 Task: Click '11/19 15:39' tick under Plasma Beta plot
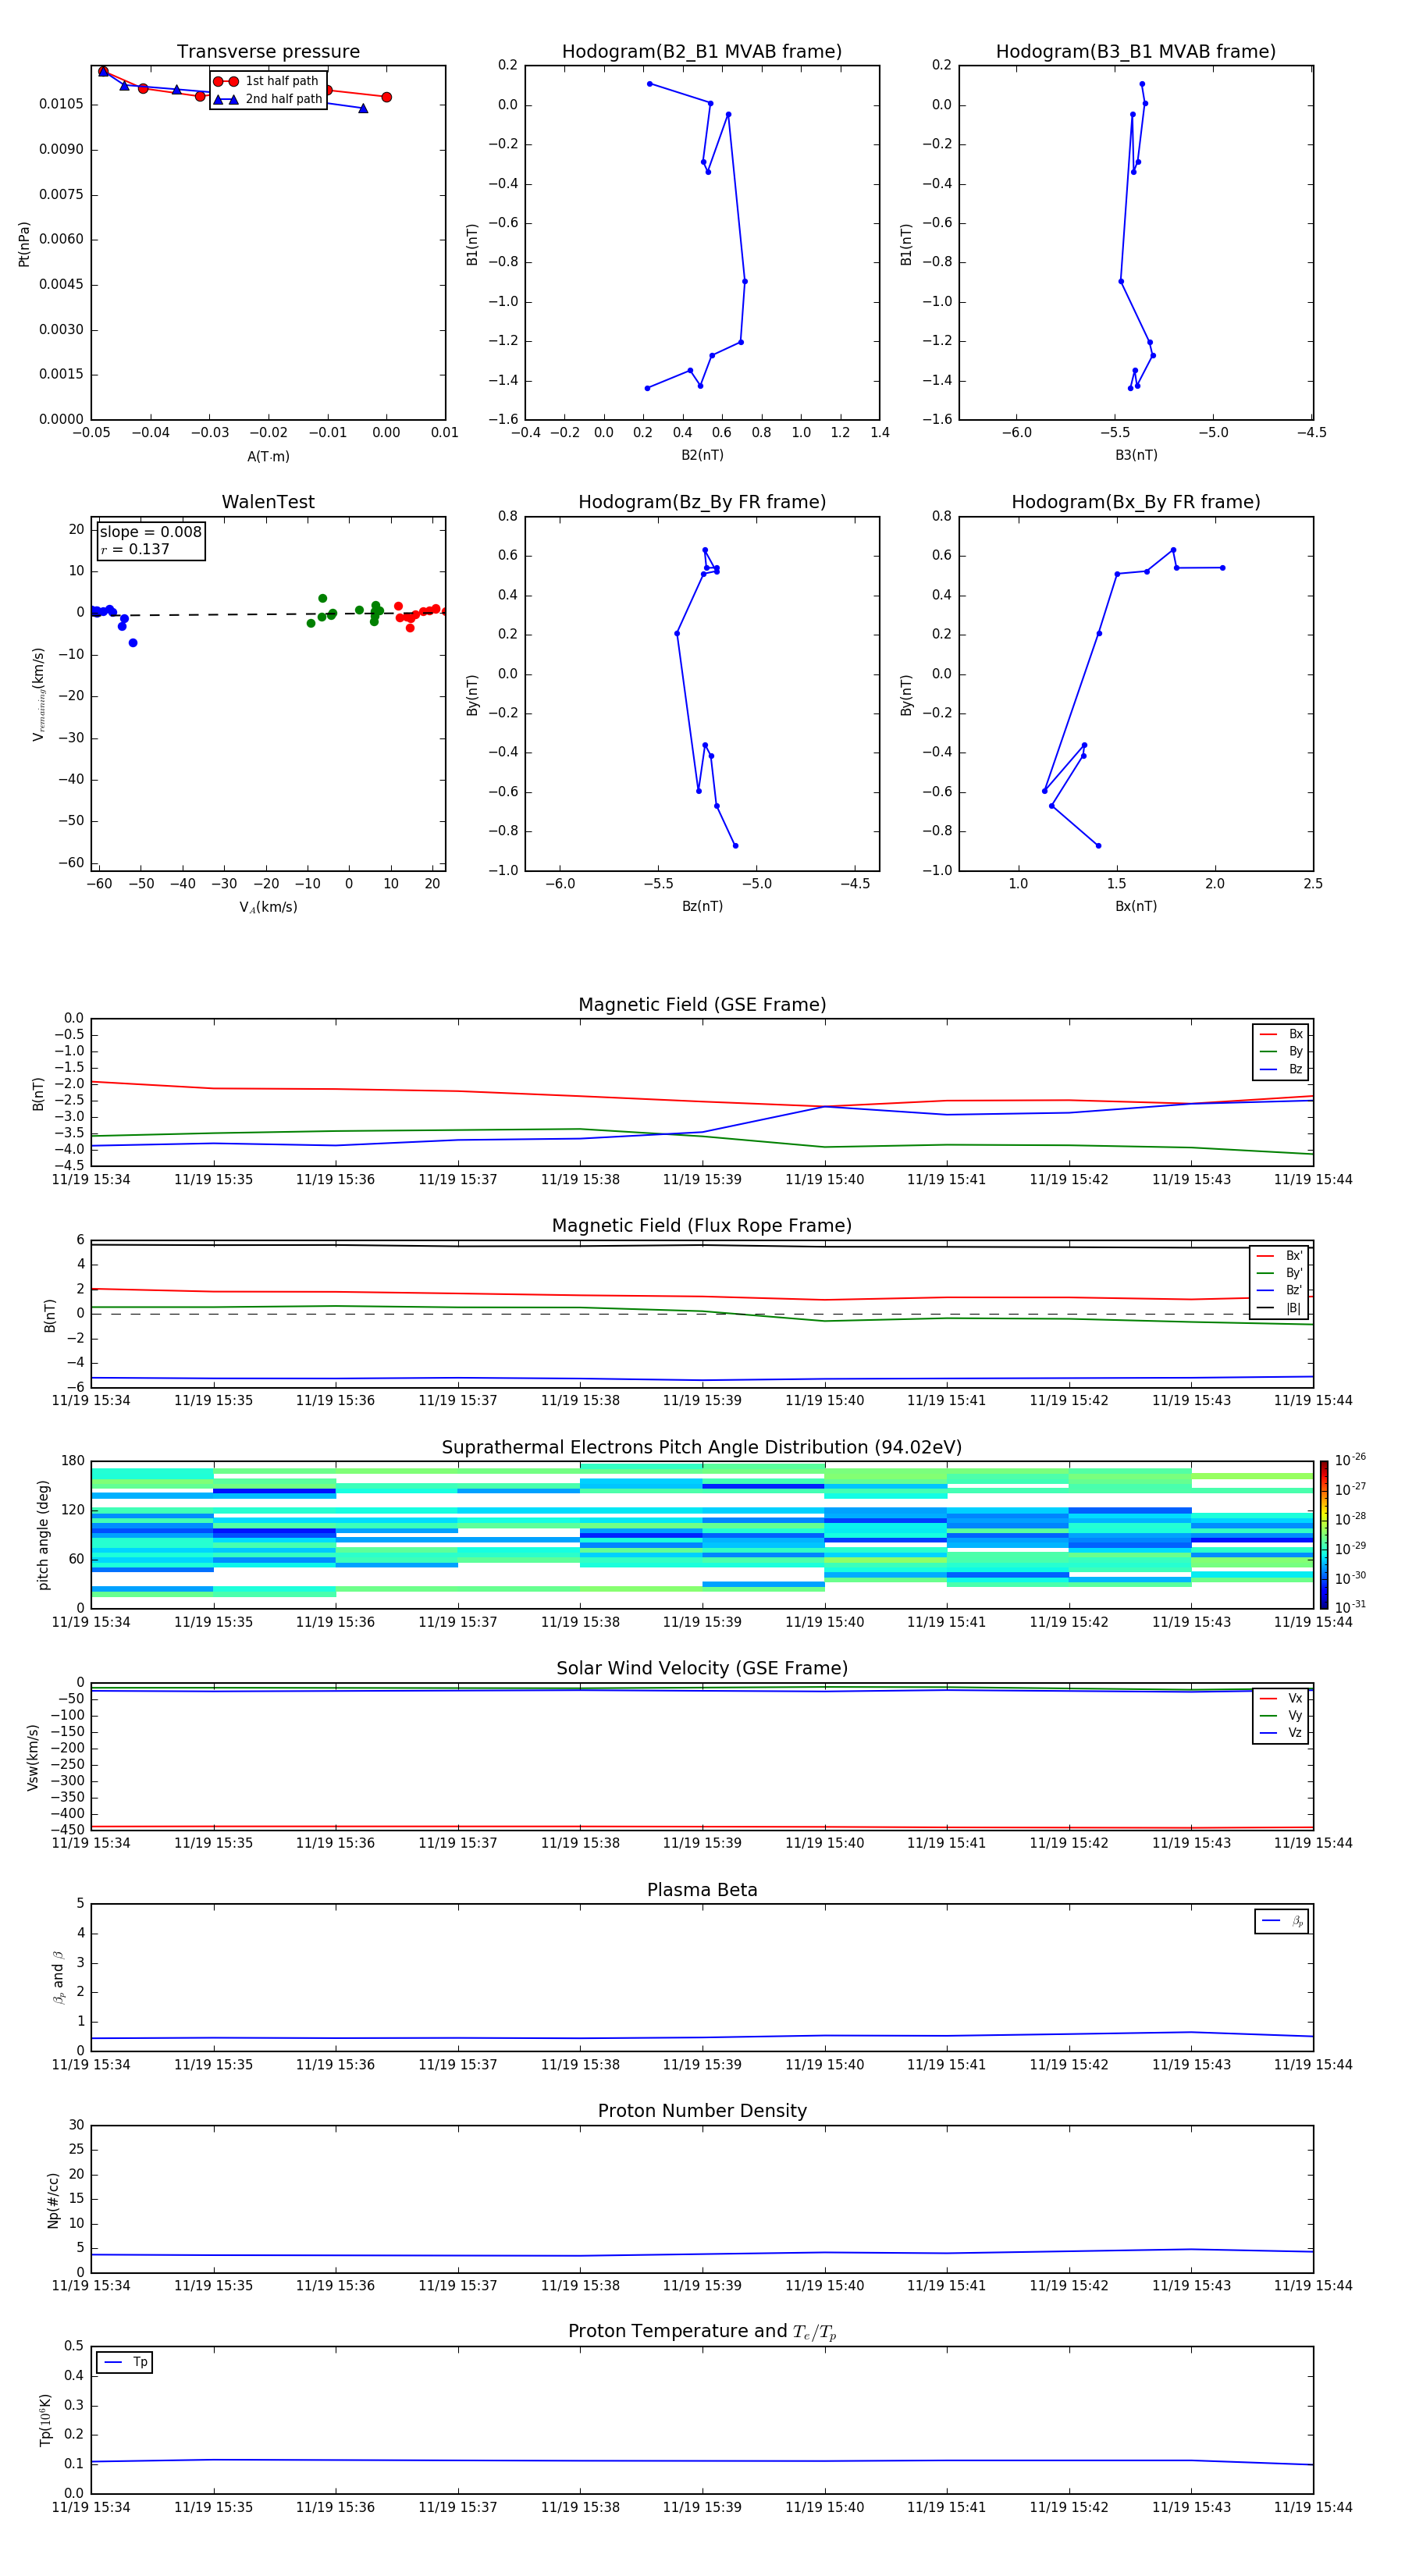[702, 2064]
